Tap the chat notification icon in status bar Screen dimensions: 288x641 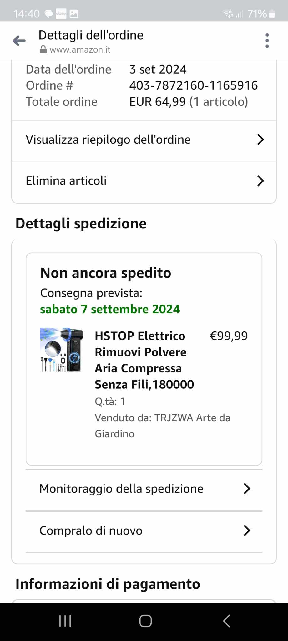pyautogui.click(x=49, y=14)
